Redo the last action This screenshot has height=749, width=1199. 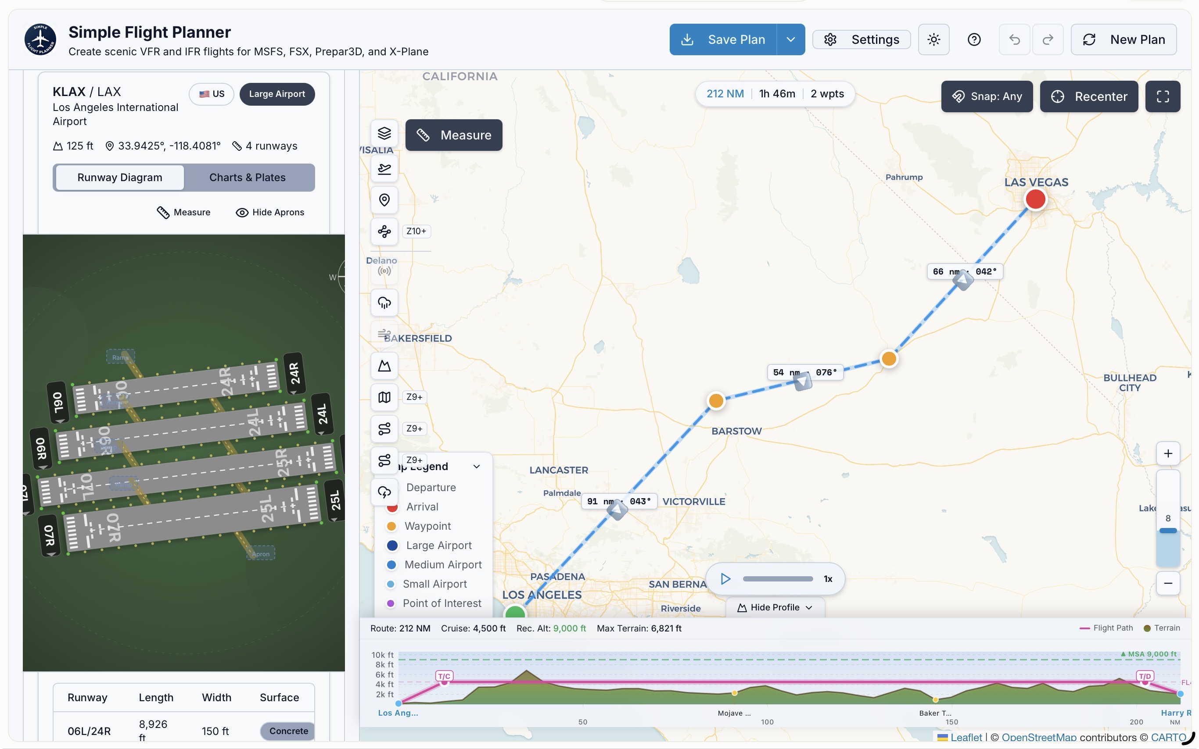(x=1048, y=39)
